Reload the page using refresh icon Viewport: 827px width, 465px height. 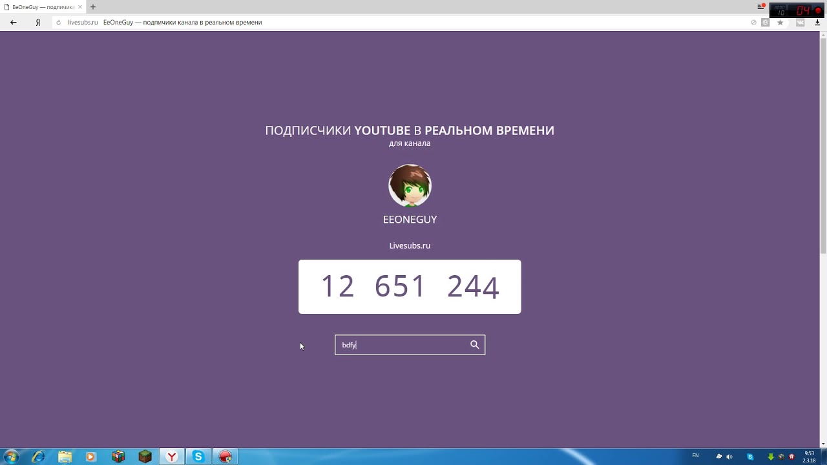[59, 22]
